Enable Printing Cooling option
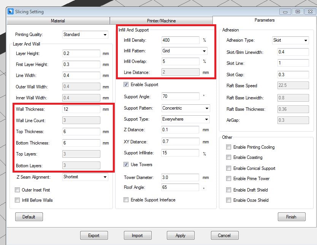Viewport: 317px width, 245px height. [x=229, y=147]
